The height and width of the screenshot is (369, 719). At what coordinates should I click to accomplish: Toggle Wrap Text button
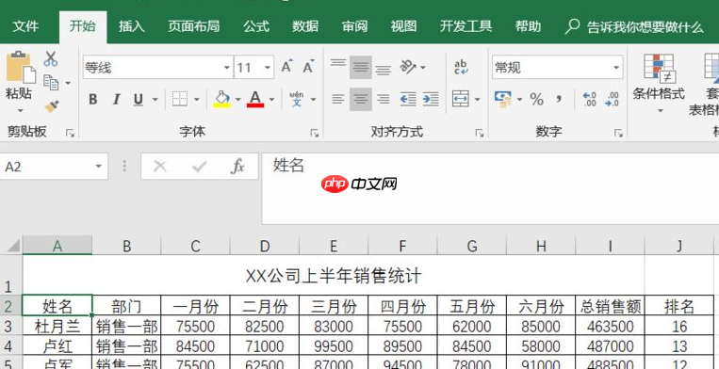pyautogui.click(x=461, y=67)
